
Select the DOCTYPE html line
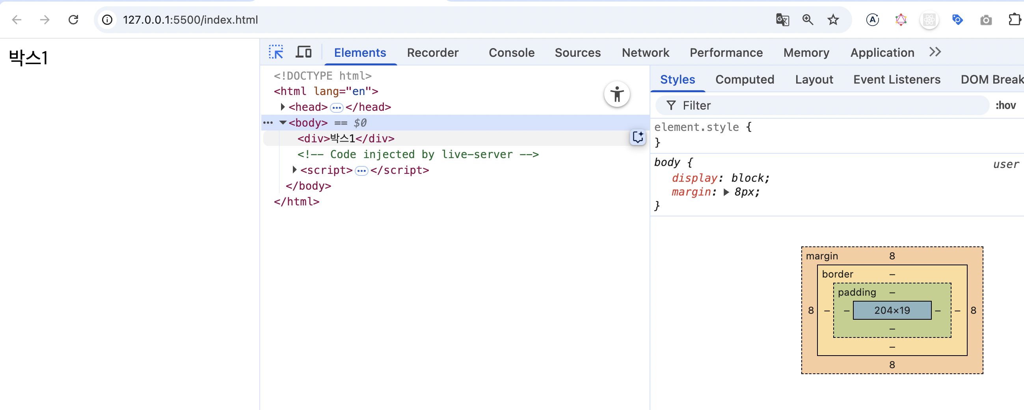323,76
